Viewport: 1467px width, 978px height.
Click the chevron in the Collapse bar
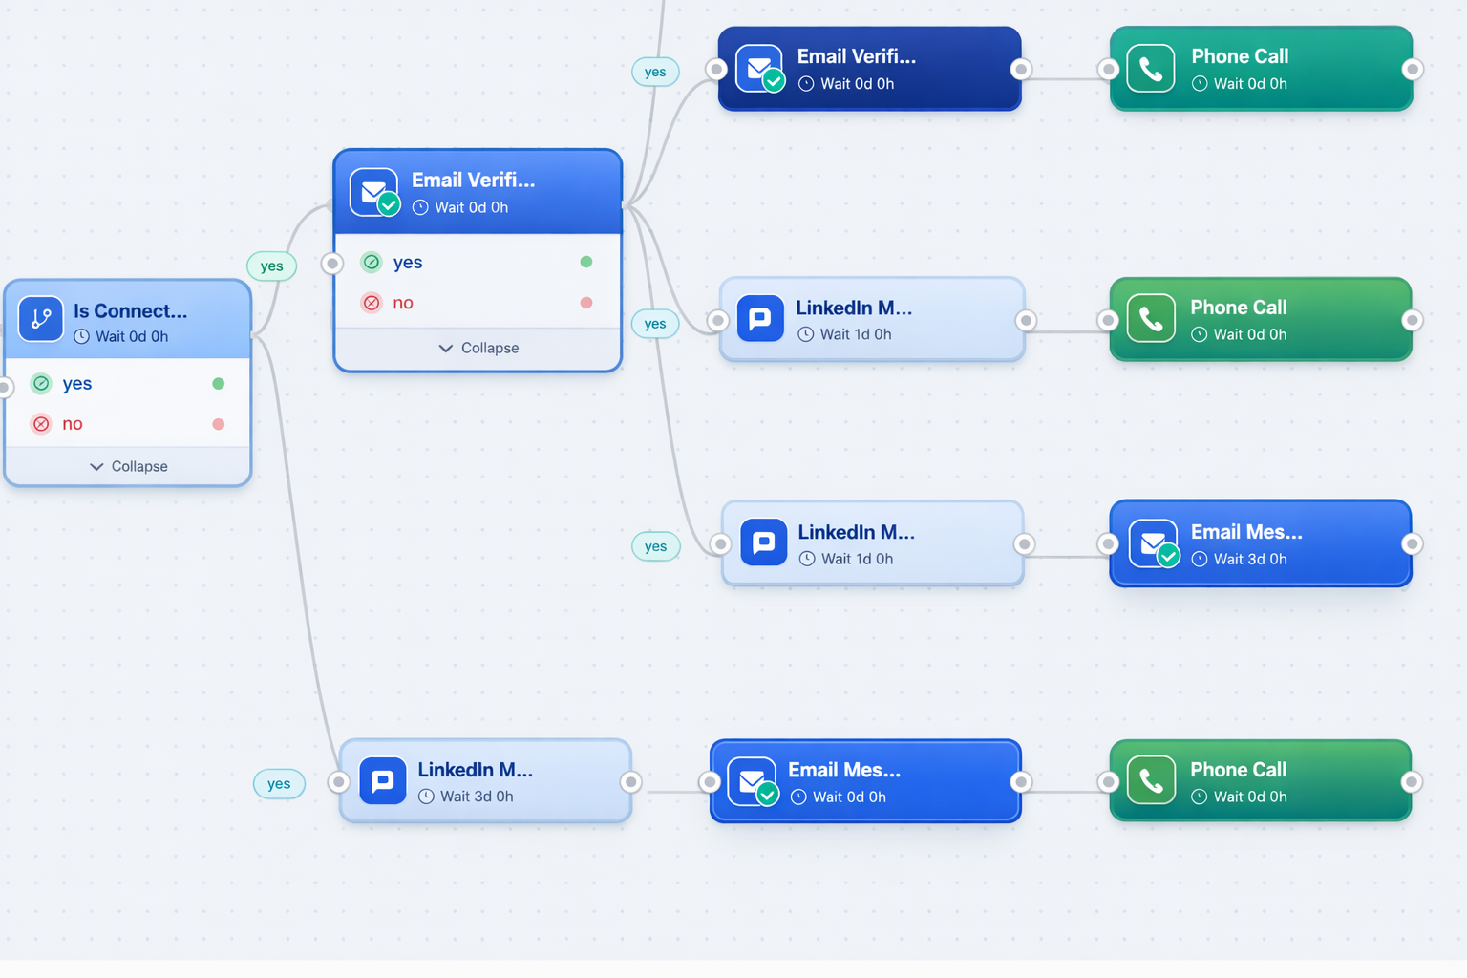click(x=445, y=348)
